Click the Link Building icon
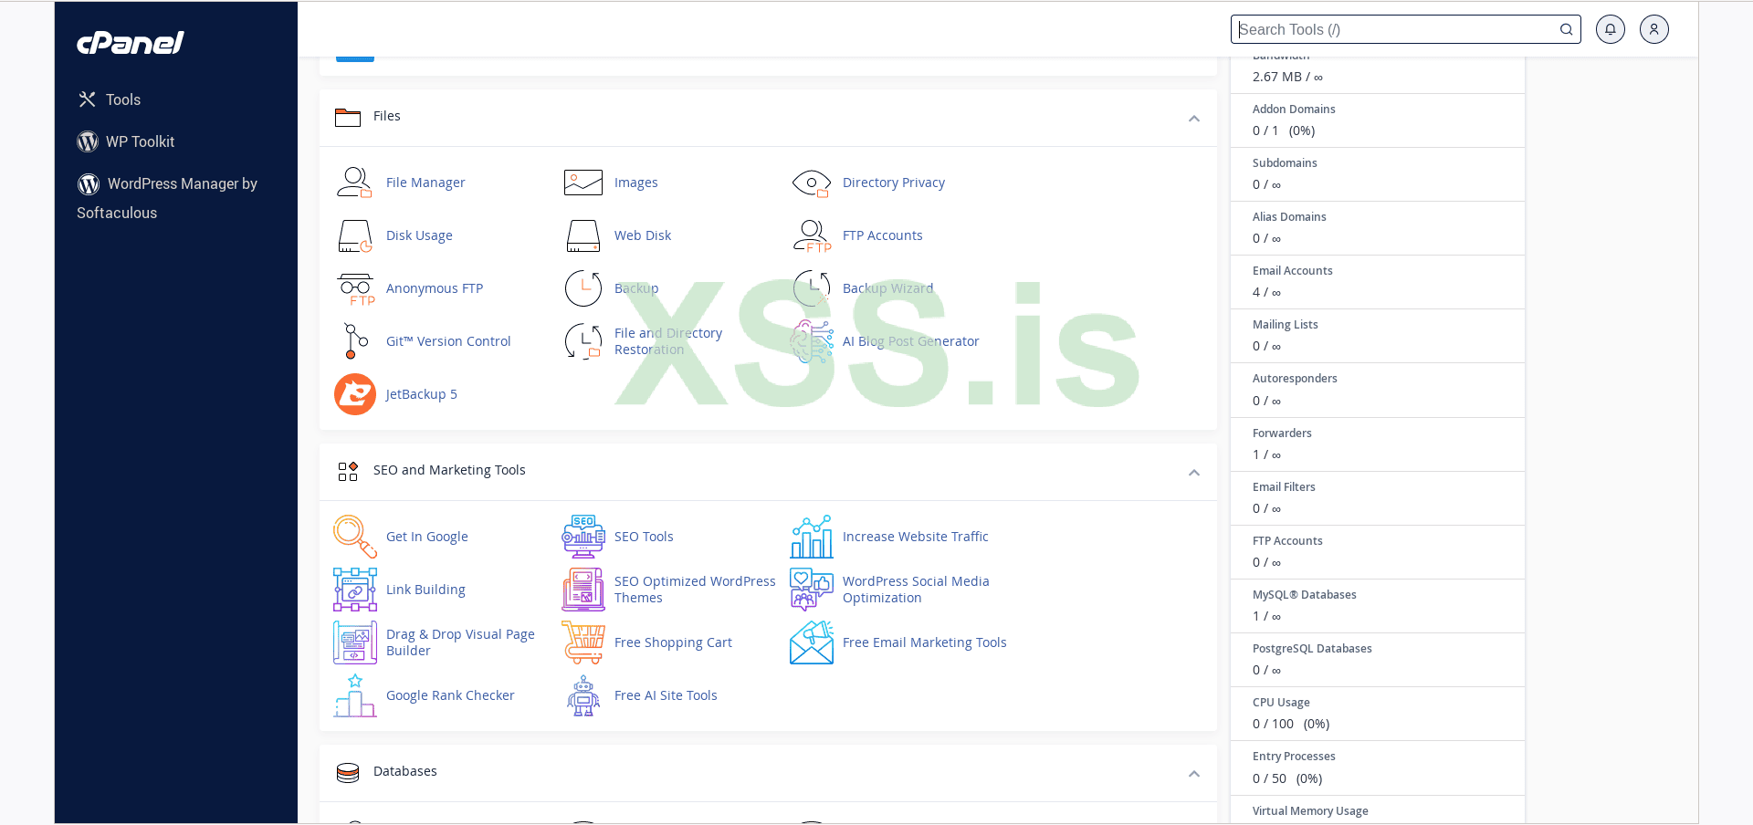 355,590
